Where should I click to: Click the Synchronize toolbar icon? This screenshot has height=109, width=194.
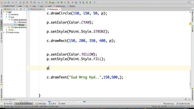point(9,2)
